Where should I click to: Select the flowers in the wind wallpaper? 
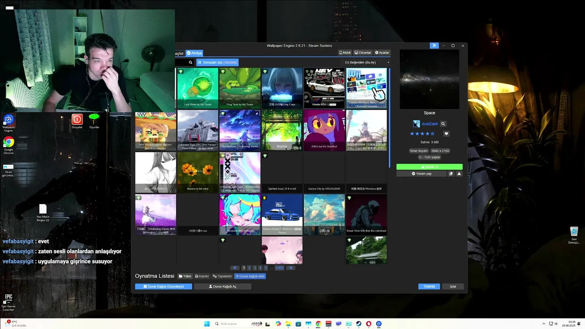[x=197, y=172]
